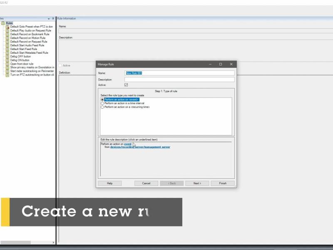Click the icon beside Default Start Metadata Feed Rule
333x250 pixels.
pyautogui.click(x=7, y=52)
